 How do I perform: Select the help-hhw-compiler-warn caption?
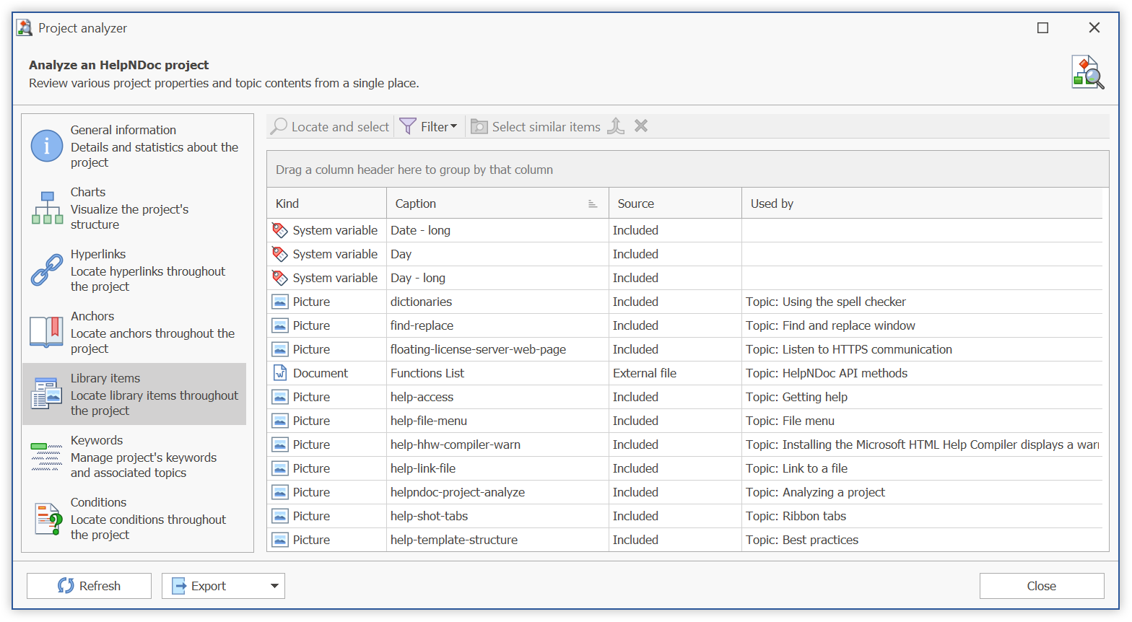[x=456, y=444]
